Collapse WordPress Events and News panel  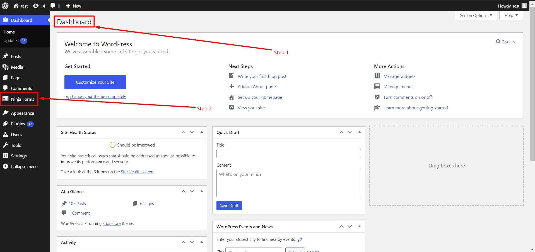[360, 227]
